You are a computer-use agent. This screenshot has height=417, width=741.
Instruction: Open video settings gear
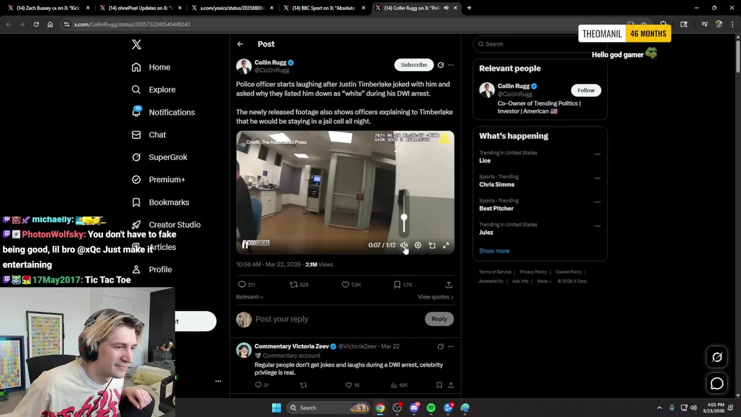(x=418, y=246)
